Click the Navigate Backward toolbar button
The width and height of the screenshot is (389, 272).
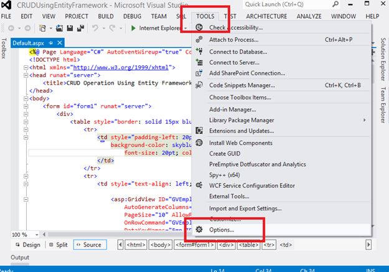[11, 28]
